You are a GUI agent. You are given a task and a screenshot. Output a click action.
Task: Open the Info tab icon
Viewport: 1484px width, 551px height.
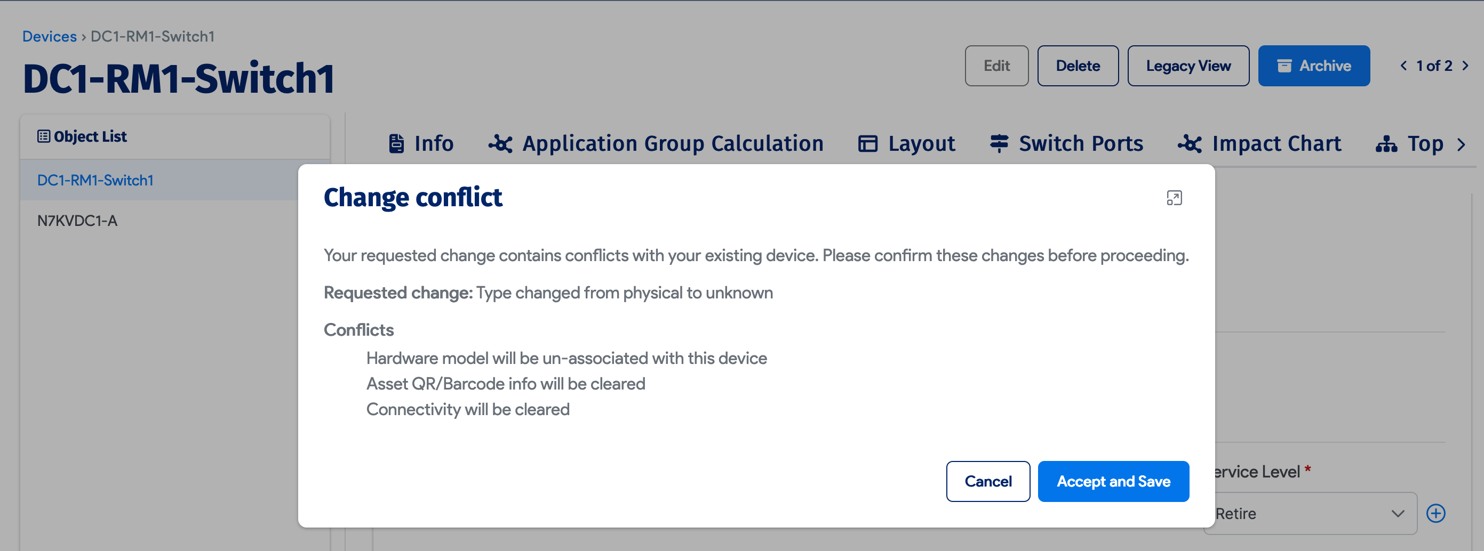click(x=396, y=143)
